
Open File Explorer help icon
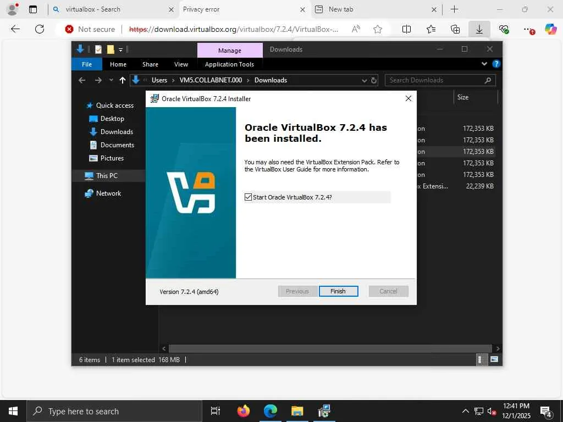point(496,64)
